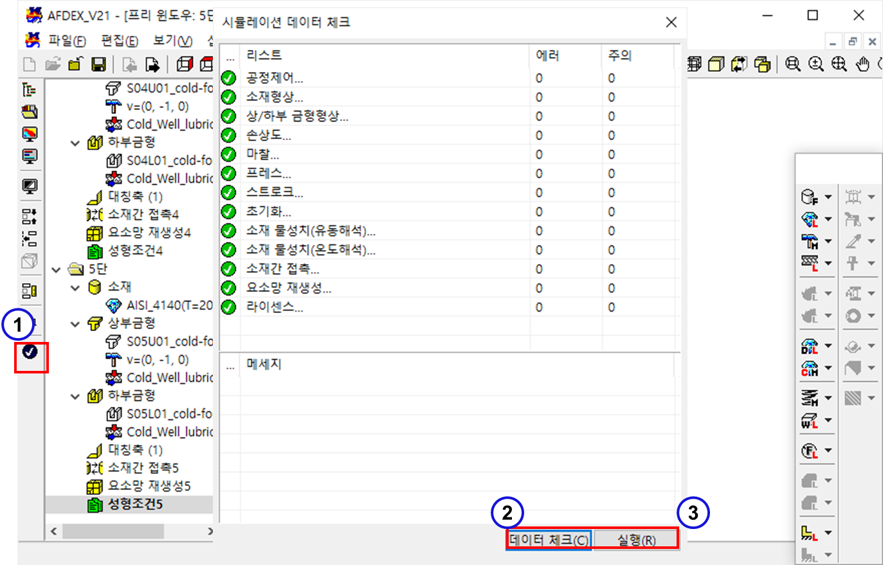Click the Open folder toolbar icon

click(x=53, y=64)
